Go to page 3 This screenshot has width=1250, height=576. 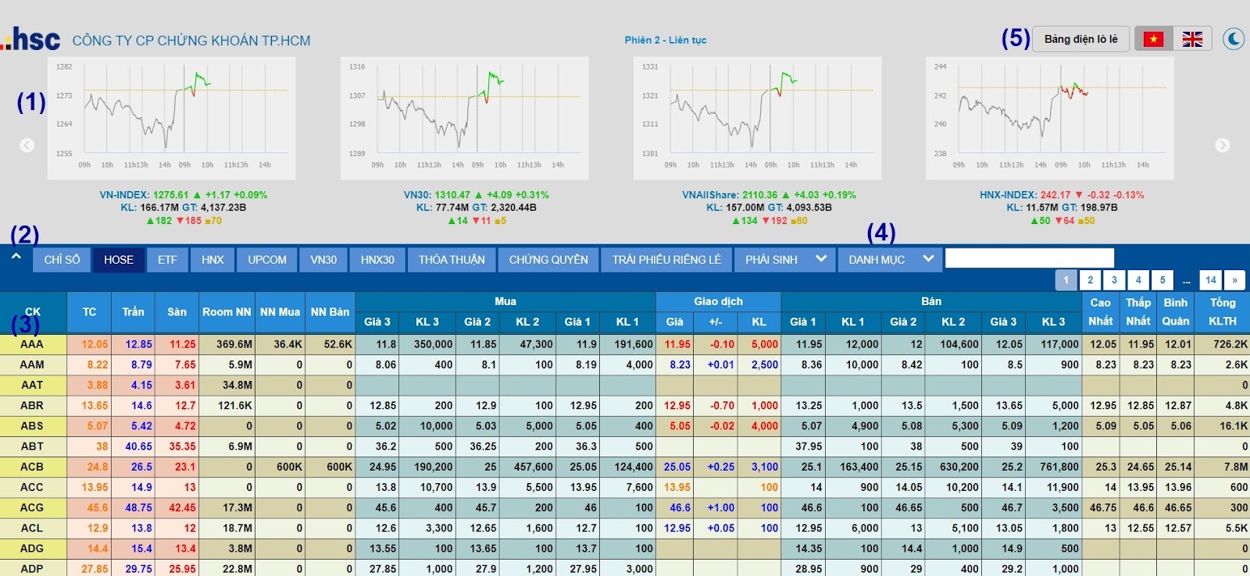(1114, 280)
